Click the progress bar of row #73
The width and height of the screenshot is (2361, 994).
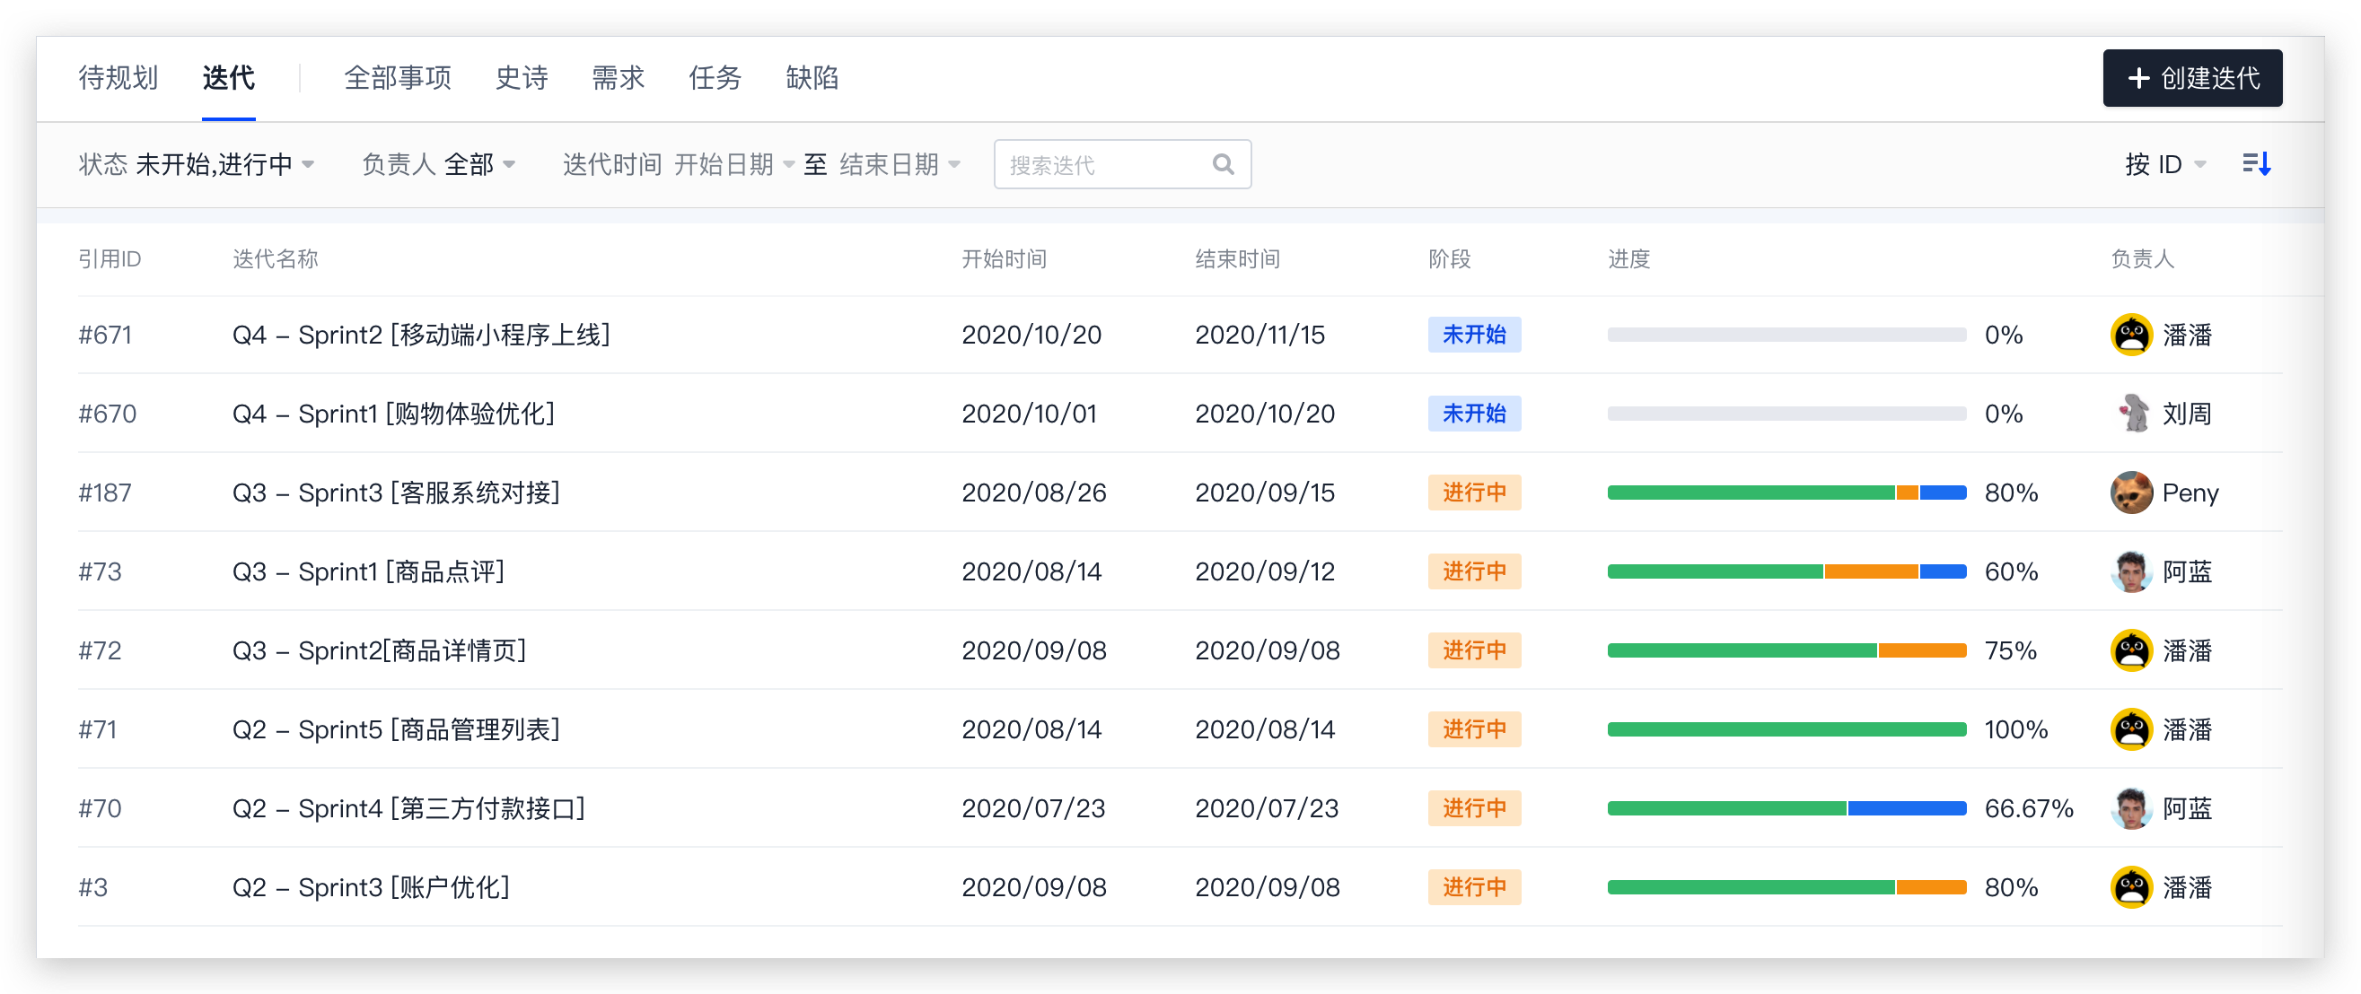pyautogui.click(x=1786, y=571)
